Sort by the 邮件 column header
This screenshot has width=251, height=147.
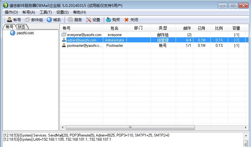click(185, 28)
